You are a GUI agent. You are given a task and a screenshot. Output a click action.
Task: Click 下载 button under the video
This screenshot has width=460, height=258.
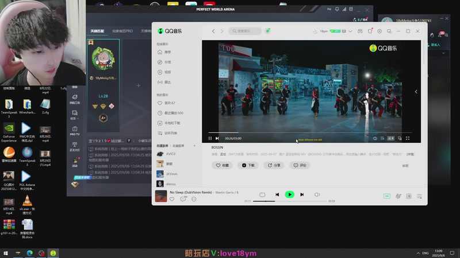point(248,165)
